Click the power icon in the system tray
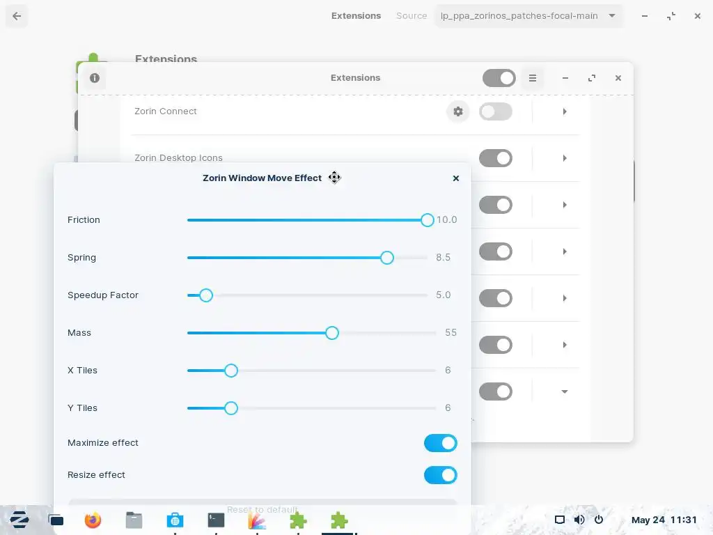713x535 pixels. [x=599, y=520]
